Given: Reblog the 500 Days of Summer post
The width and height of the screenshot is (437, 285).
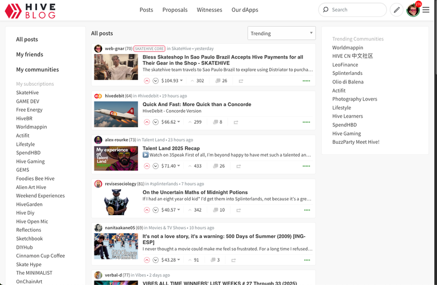Looking at the screenshot, I should 233,260.
